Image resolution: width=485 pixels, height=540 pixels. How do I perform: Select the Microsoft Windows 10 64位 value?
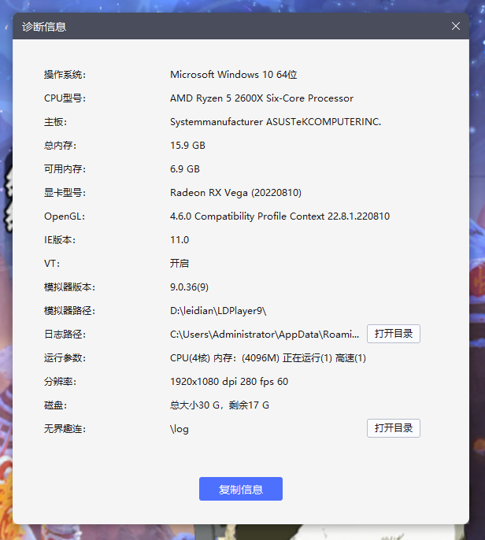(233, 75)
